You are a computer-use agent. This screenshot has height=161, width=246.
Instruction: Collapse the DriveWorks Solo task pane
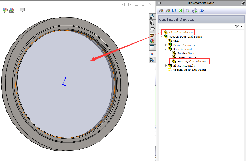coord(160,3)
